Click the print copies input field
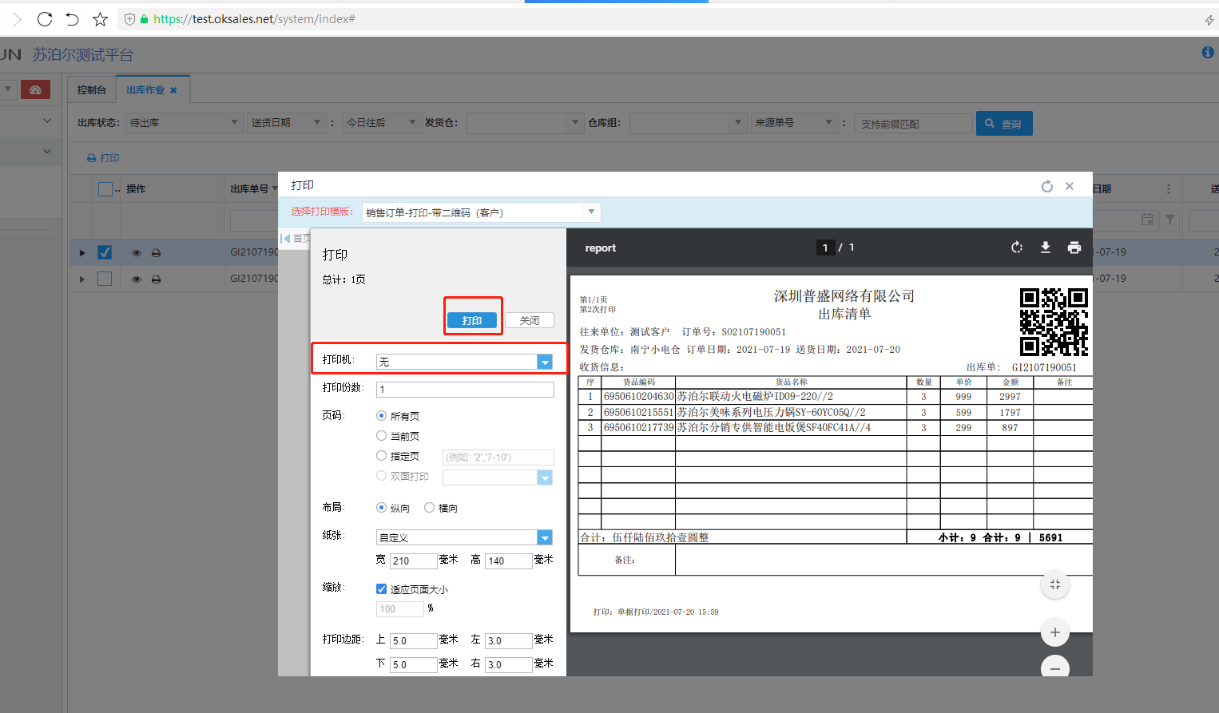The image size is (1219, 713). tap(465, 389)
